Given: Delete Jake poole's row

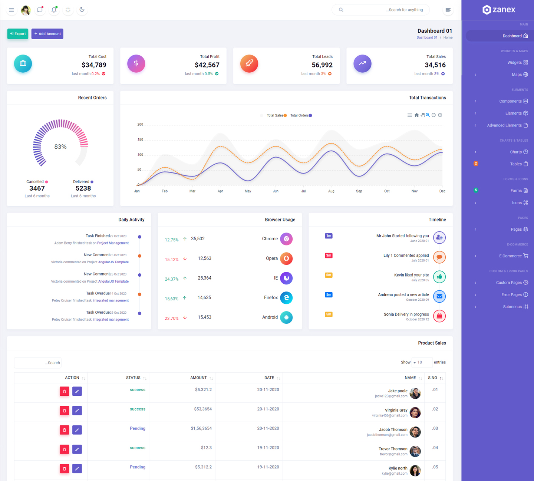Looking at the screenshot, I should click(x=65, y=391).
